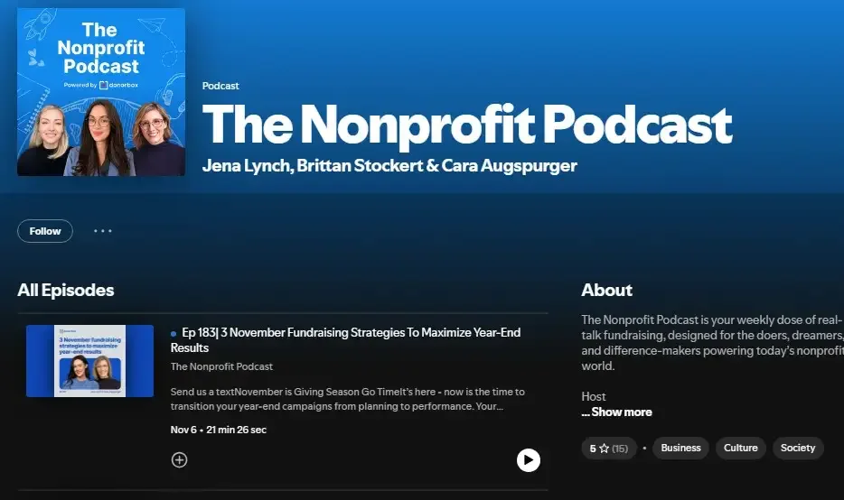844x500 pixels.
Task: Click hosts line Jena Lynch, Brittan Stockert
Action: pos(389,165)
